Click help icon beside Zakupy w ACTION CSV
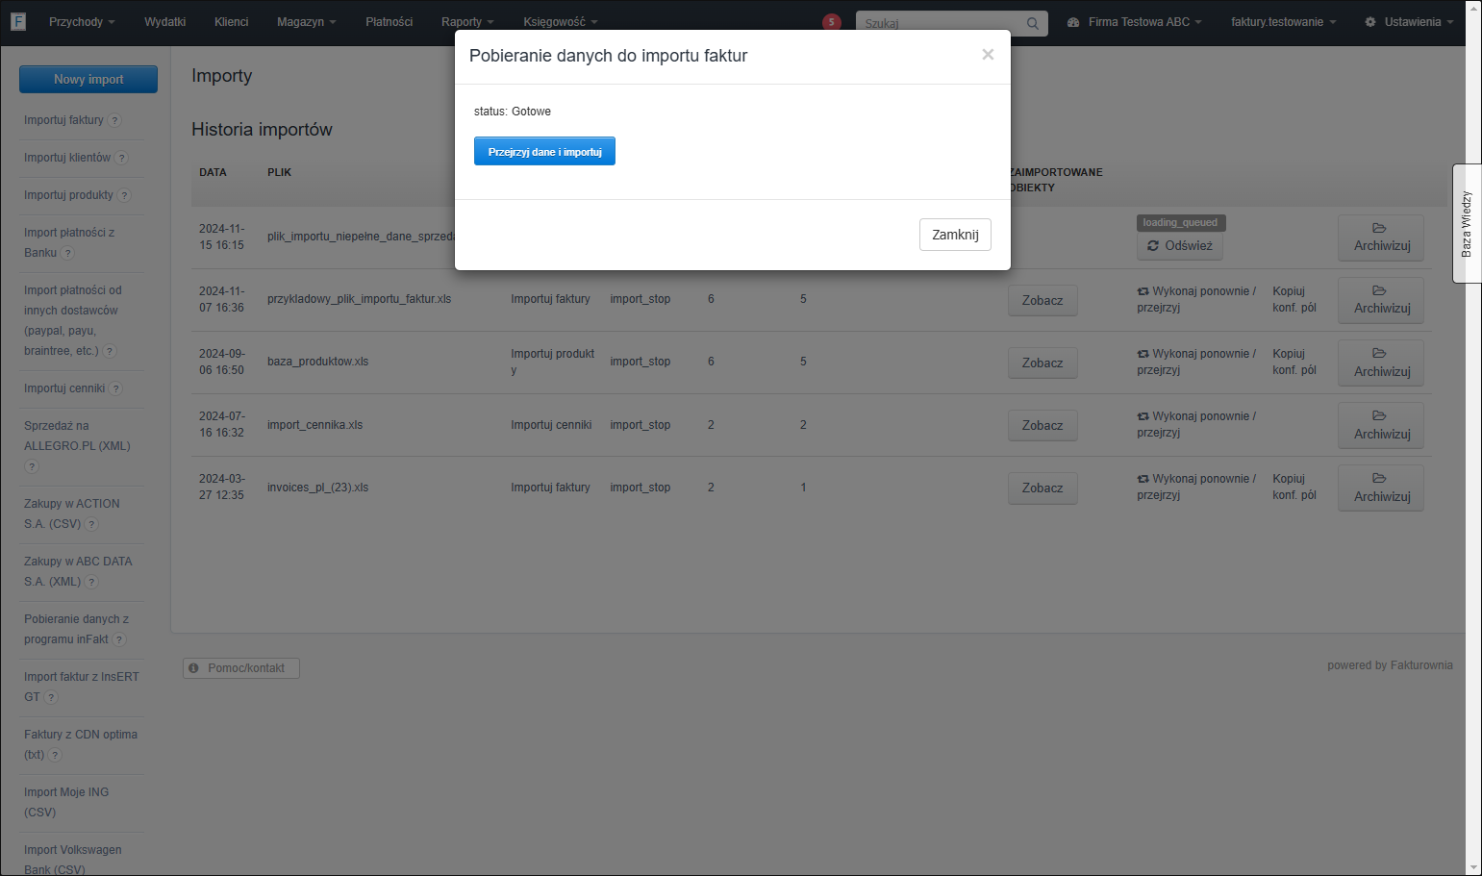The image size is (1482, 876). pyautogui.click(x=91, y=524)
